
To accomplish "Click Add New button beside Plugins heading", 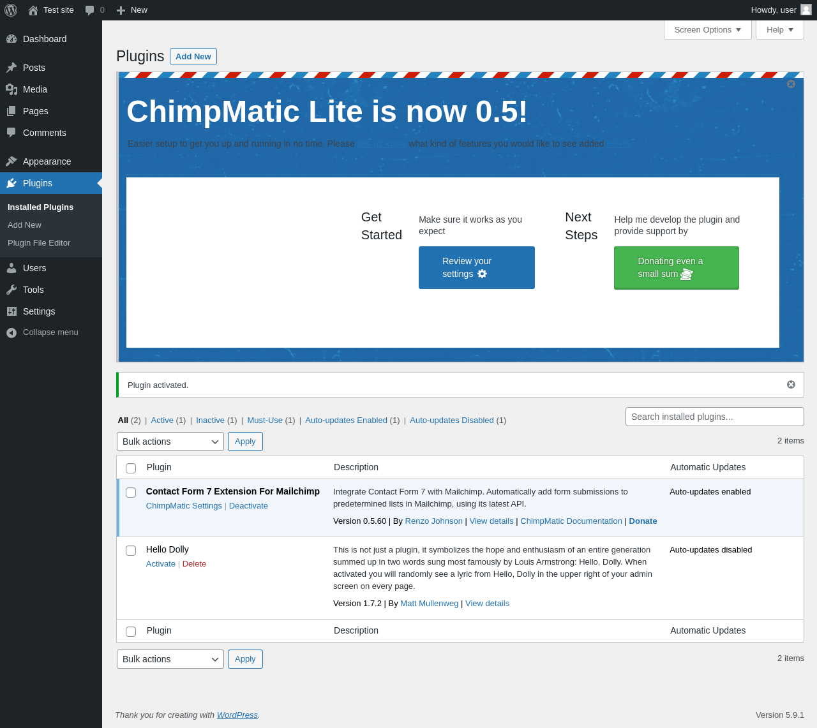I will (x=193, y=57).
